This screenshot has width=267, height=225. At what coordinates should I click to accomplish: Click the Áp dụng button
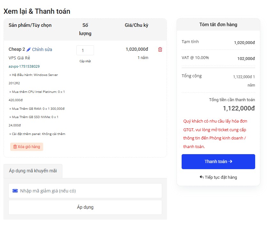[x=85, y=207]
